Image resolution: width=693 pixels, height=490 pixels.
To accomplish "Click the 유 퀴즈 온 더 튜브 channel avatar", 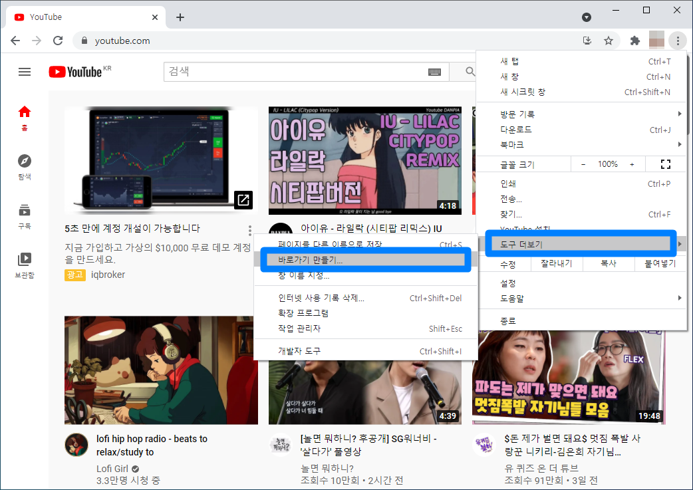I will pos(484,445).
